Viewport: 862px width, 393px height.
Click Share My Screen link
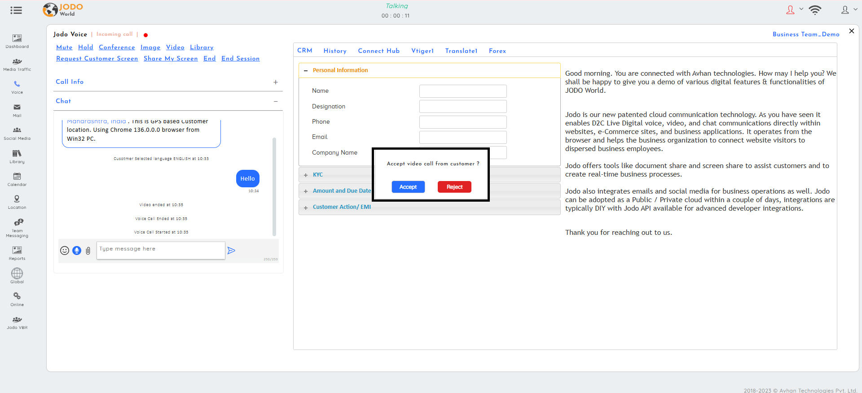(171, 58)
